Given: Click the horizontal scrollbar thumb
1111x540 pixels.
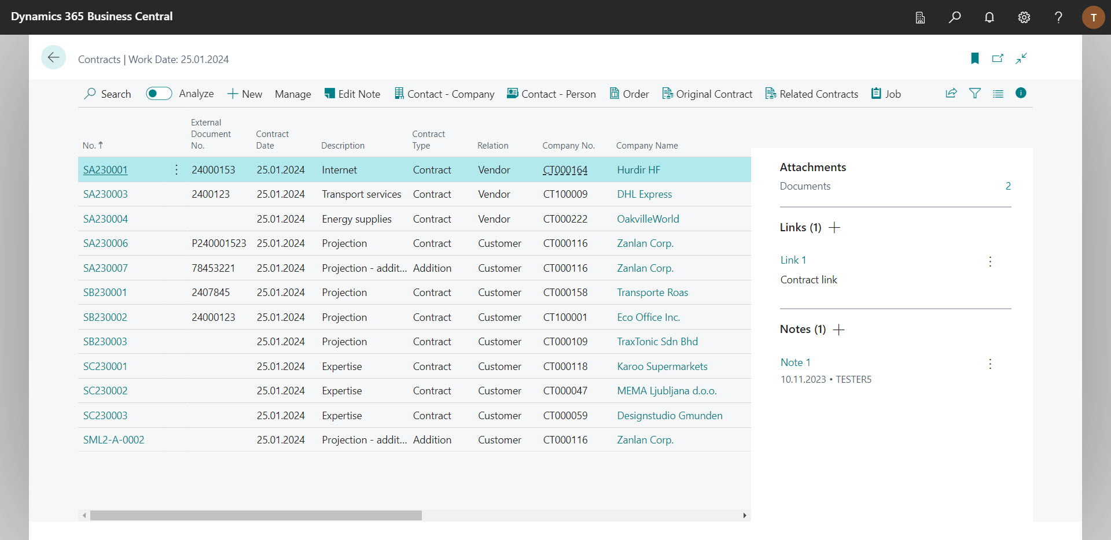Looking at the screenshot, I should [x=256, y=515].
